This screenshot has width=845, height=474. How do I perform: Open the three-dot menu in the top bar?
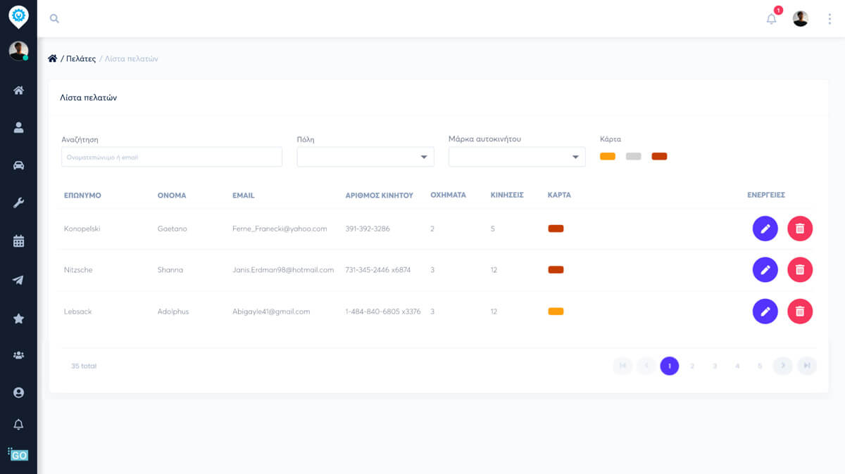830,18
